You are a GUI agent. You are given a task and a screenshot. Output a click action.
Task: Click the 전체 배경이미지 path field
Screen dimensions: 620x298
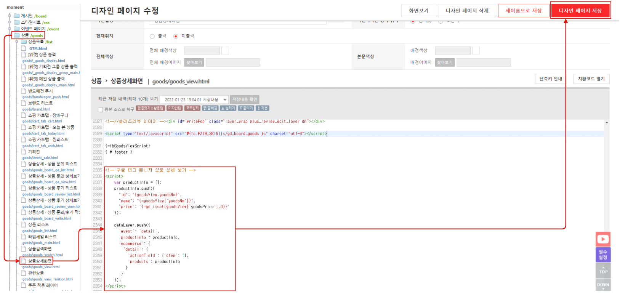click(x=233, y=62)
